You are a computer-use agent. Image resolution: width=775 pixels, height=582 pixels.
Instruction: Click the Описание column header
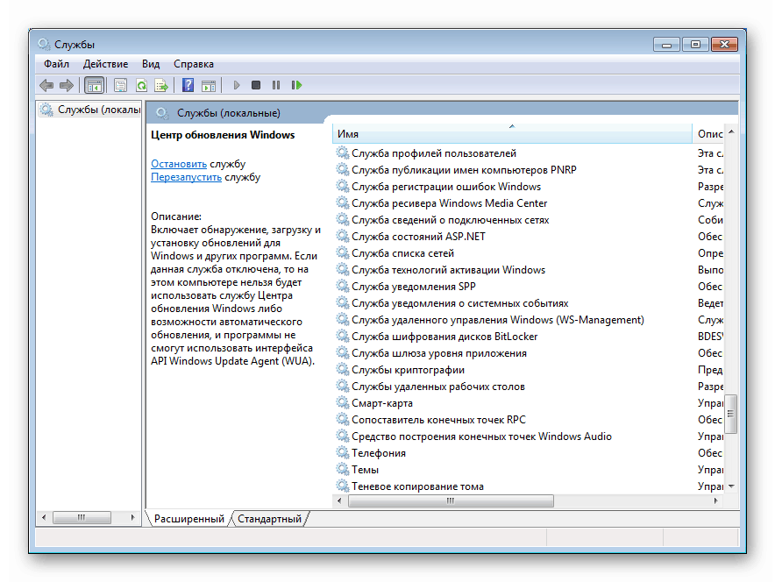(708, 134)
